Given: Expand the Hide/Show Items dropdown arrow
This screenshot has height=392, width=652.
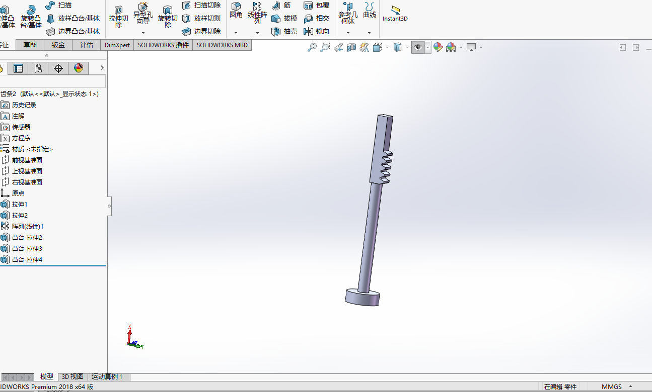Looking at the screenshot, I should [428, 47].
